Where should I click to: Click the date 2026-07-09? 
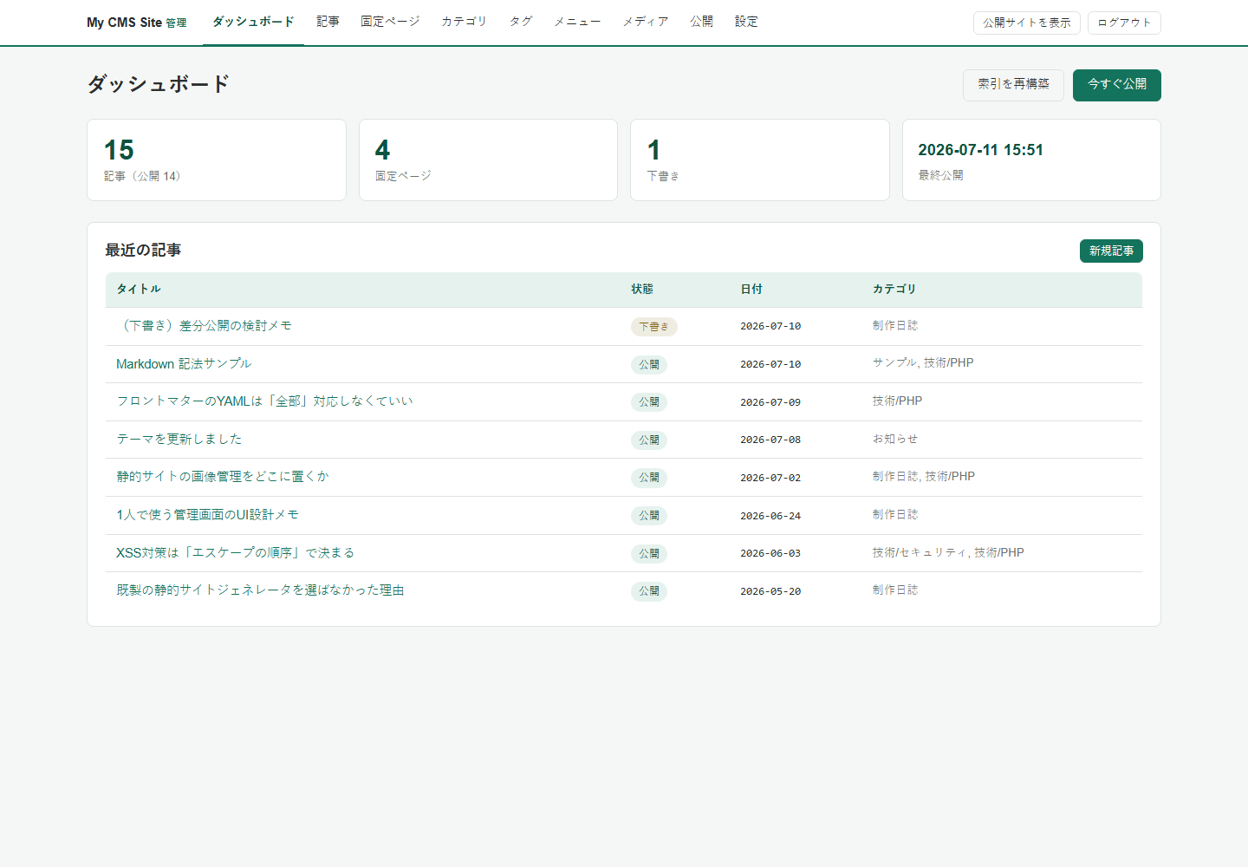(x=770, y=402)
